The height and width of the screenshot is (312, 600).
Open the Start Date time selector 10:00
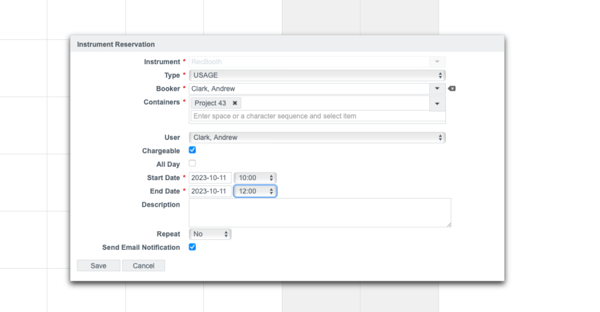(255, 178)
